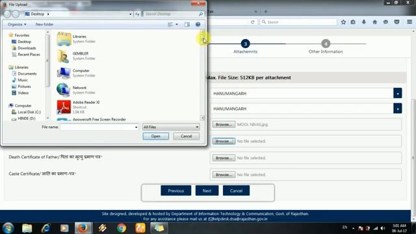Click the Desktop path breadcrumb arrow
416x234 pixels.
point(48,14)
